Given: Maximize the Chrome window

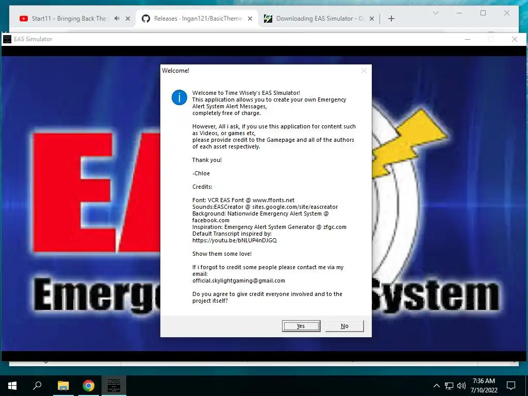Looking at the screenshot, I should (483, 13).
